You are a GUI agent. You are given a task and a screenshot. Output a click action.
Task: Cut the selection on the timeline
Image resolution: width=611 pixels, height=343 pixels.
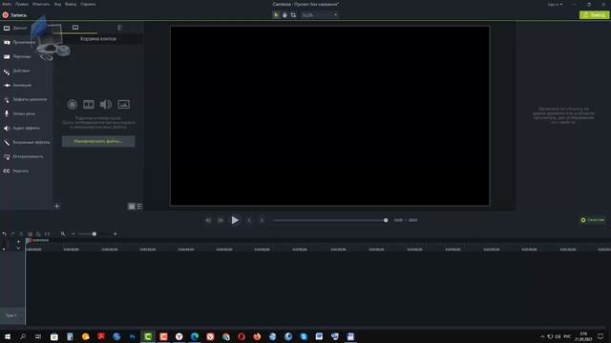tap(21, 234)
